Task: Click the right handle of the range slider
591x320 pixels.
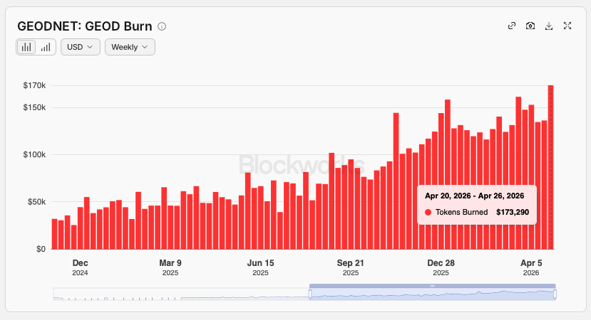Action: pyautogui.click(x=555, y=294)
